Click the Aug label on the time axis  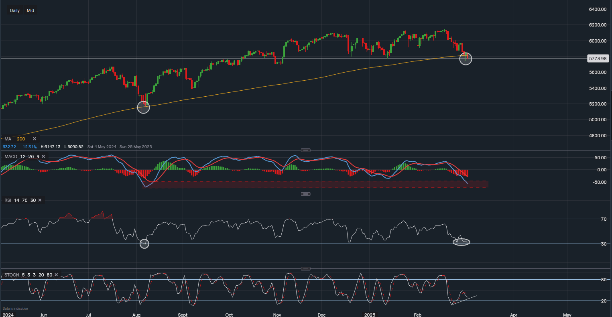tap(136, 315)
